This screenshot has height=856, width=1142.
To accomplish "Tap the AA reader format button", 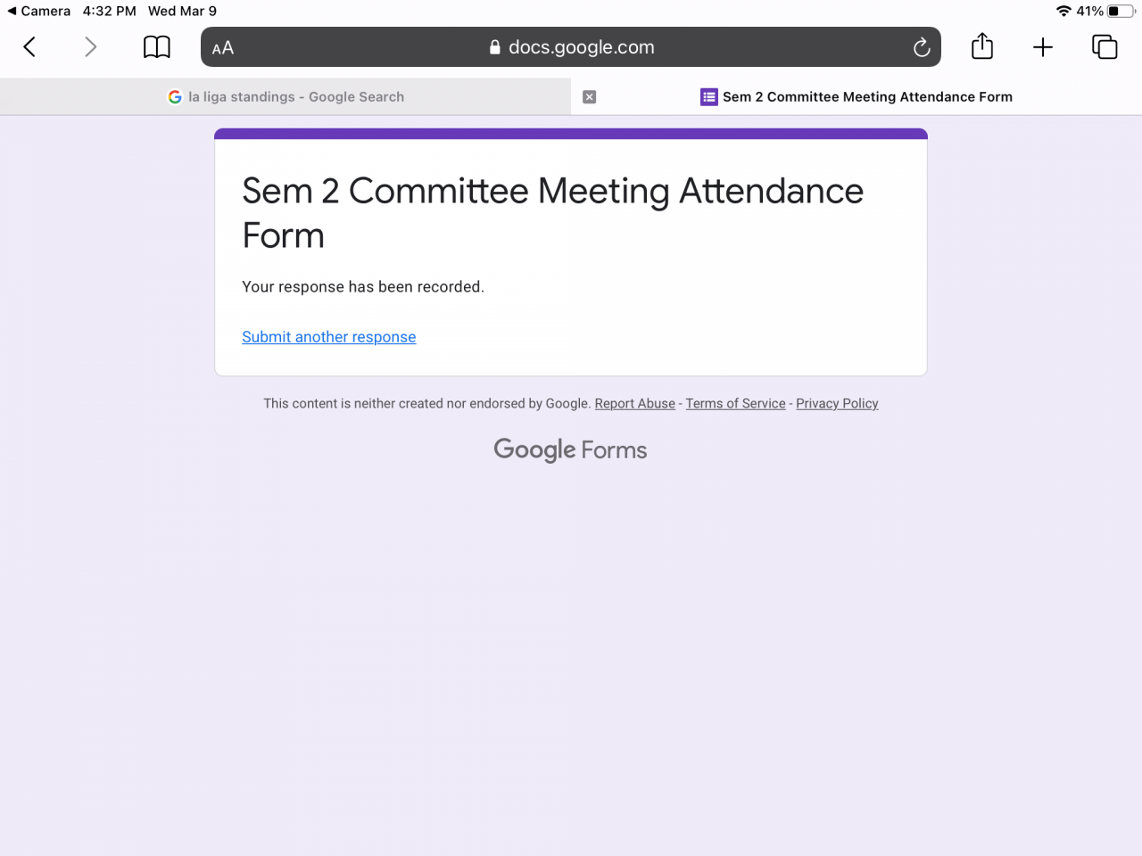I will point(223,48).
